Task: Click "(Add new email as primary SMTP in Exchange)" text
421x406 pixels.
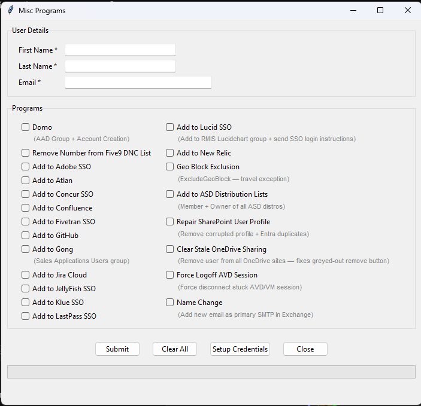Action: [246, 315]
